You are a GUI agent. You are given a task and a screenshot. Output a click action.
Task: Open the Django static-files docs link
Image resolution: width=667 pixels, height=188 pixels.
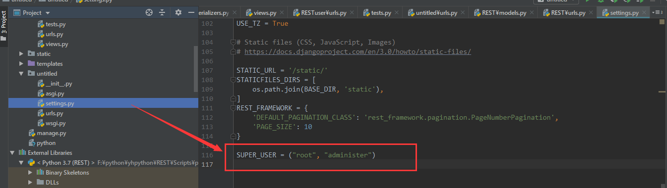click(x=357, y=51)
